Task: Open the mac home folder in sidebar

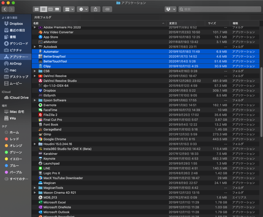Action: click(16, 70)
